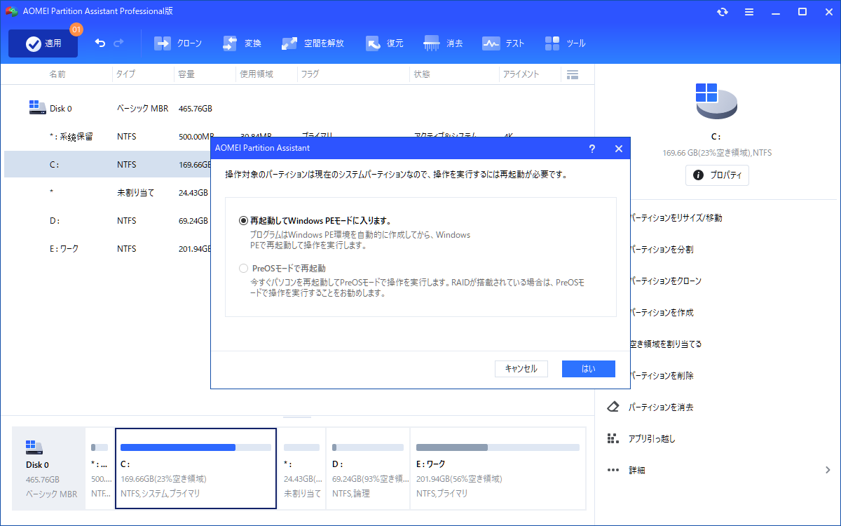
Task: Click the redo arrow icon
Action: (x=118, y=43)
